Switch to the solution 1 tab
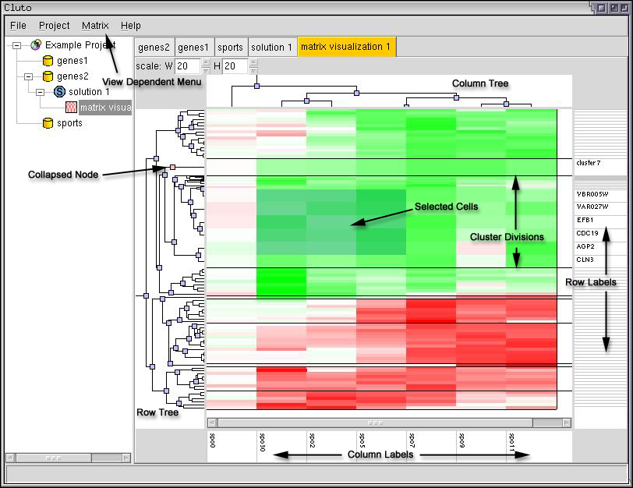Viewport: 633px width, 488px height. (271, 48)
